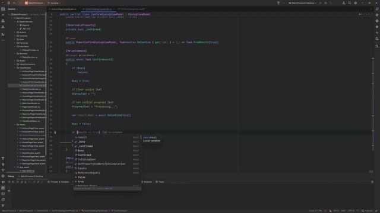Collapse the ViewModels folder node
This screenshot has height=213, width=380.
(x=15, y=68)
